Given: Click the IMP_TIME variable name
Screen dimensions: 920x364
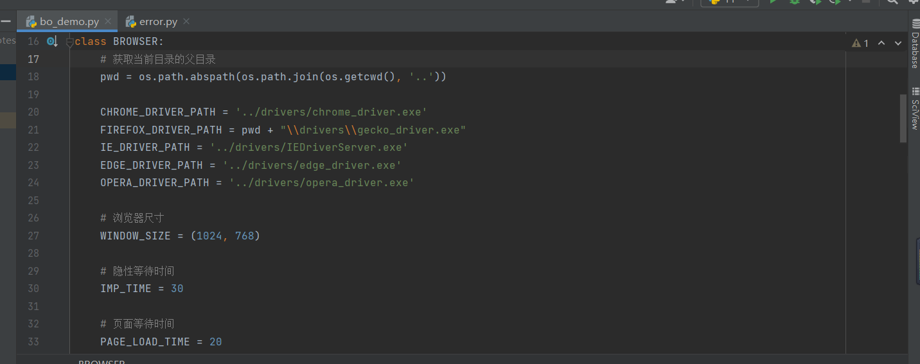Looking at the screenshot, I should (126, 289).
